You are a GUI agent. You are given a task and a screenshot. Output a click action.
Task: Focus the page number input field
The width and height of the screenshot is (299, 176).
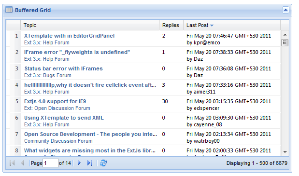[x=51, y=163]
